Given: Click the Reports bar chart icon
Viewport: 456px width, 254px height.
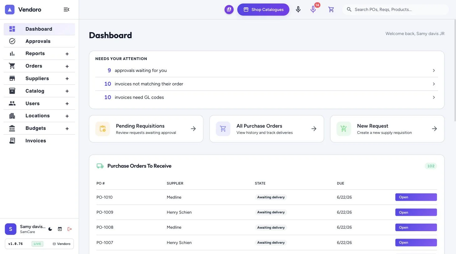Looking at the screenshot, I should click(x=12, y=53).
